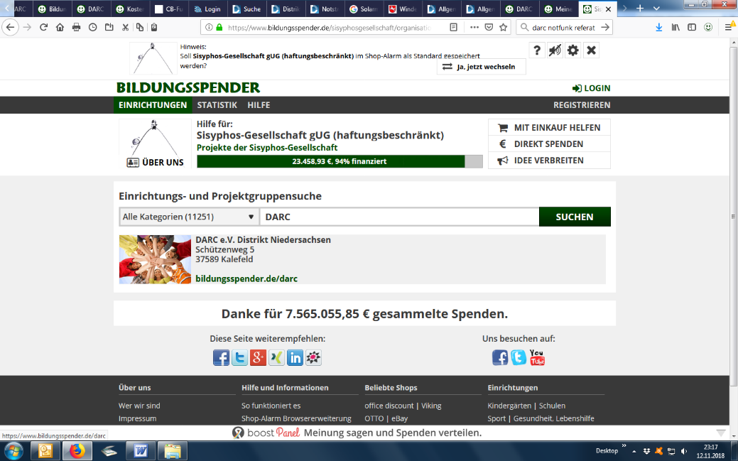This screenshot has width=738, height=461.
Task: Share this page on Xing
Action: [x=276, y=358]
